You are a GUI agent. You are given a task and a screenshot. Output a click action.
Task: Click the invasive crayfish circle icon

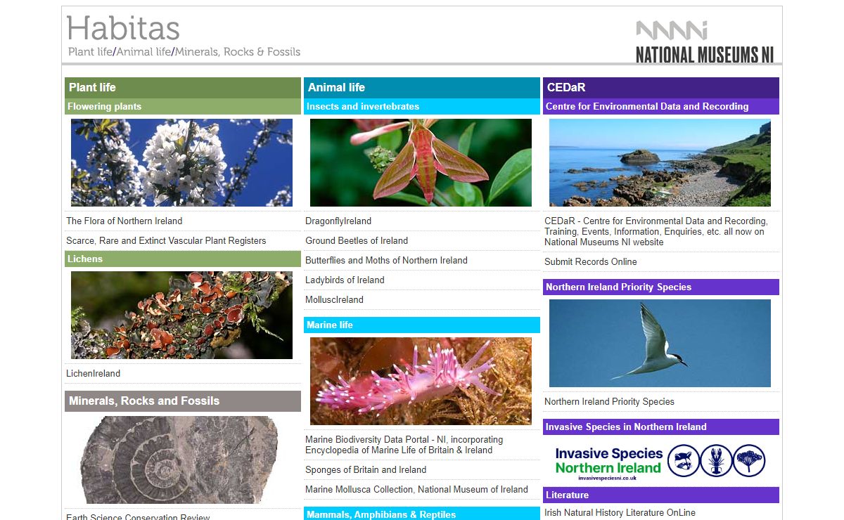pos(717,461)
